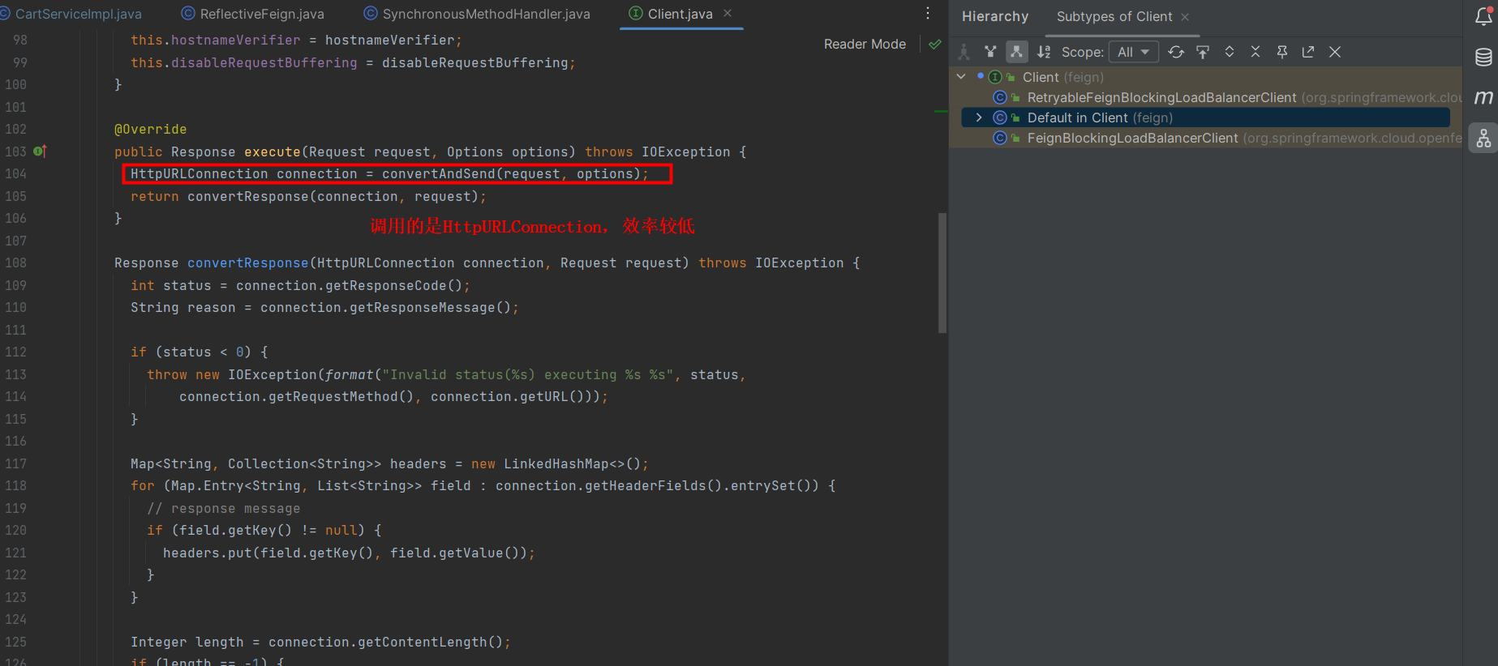This screenshot has width=1498, height=666.
Task: Click the editor vertical scrollbar thumb
Action: [942, 272]
